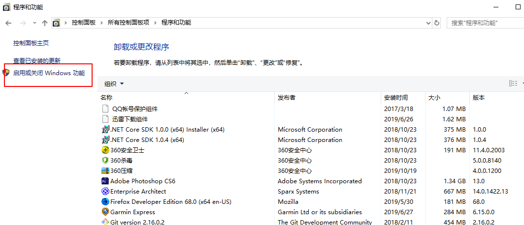This screenshot has height=225, width=524.
Task: Navigate up one folder level
Action: click(x=45, y=23)
